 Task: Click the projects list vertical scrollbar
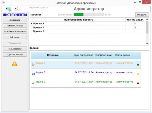(x=147, y=28)
